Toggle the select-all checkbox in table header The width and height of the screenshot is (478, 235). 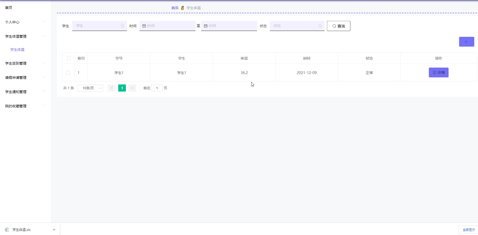click(69, 58)
